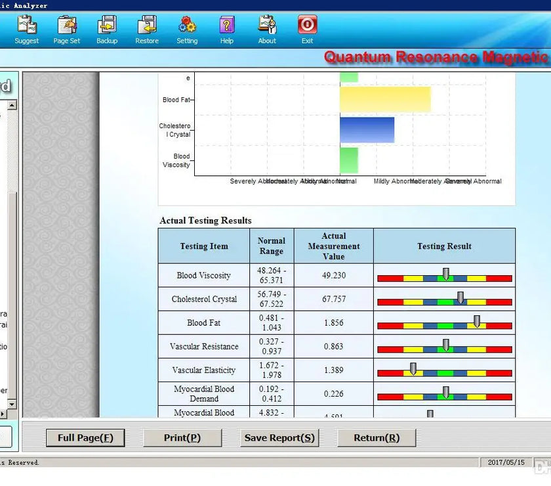
Task: Click the 'Testing Item' column header
Action: (204, 246)
